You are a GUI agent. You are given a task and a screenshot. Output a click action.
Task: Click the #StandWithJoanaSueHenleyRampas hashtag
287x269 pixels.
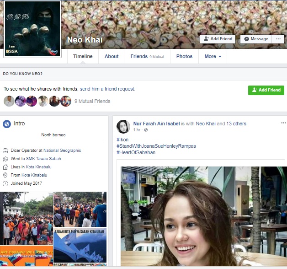(x=156, y=146)
